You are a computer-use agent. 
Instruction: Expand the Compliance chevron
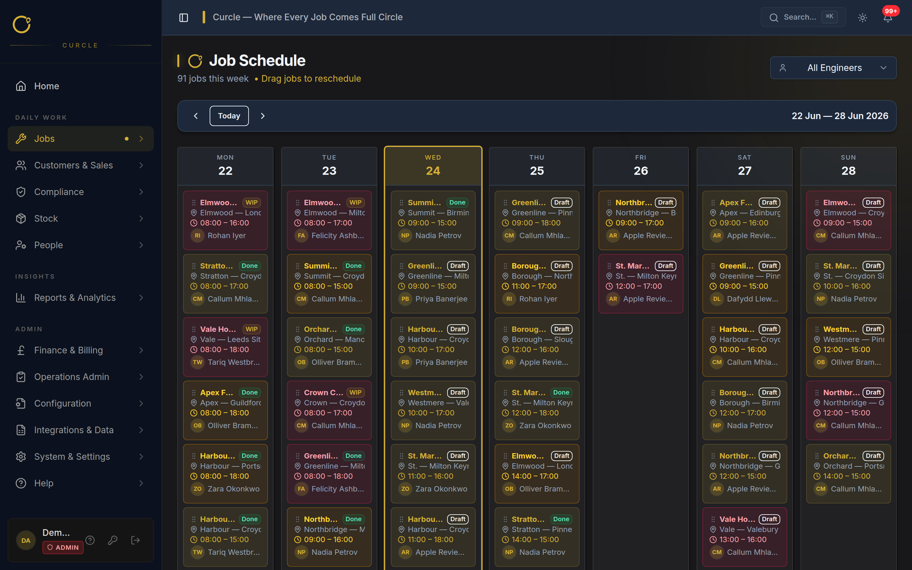click(x=141, y=192)
